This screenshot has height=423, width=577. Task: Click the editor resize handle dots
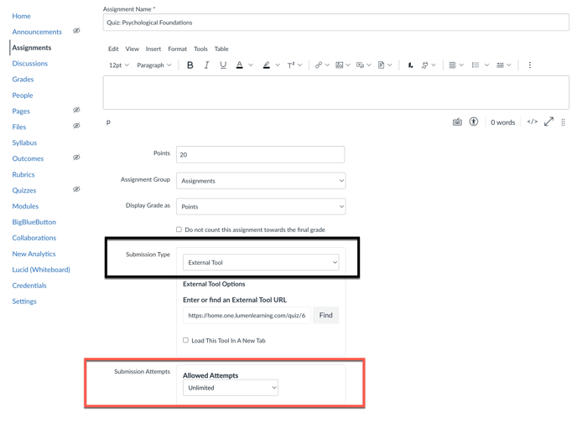[x=563, y=122]
